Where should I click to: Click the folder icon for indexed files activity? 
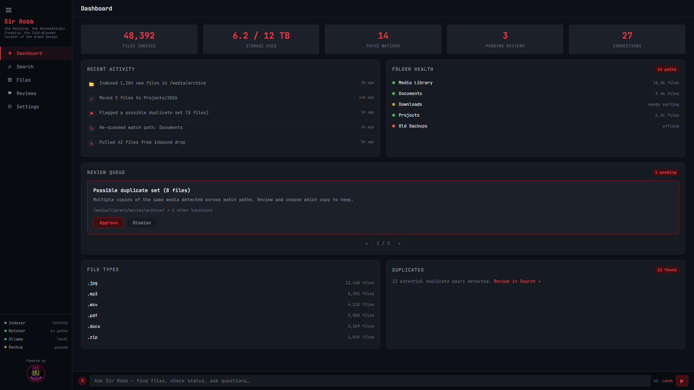click(91, 84)
